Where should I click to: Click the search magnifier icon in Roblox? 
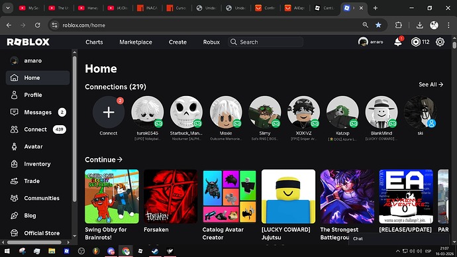click(x=233, y=42)
